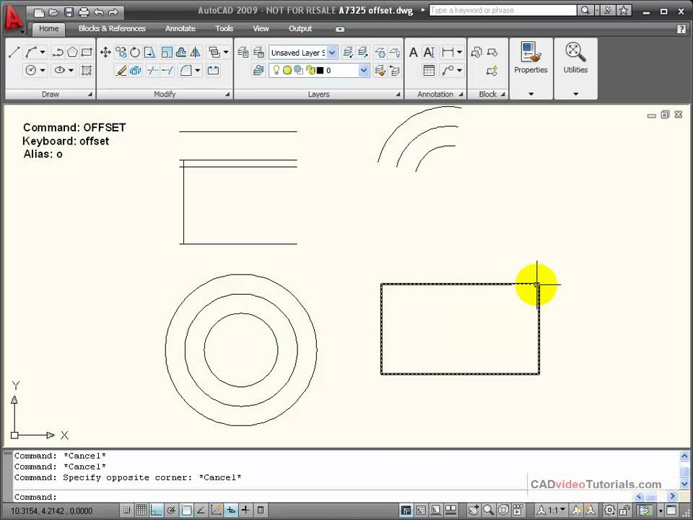693x520 pixels.
Task: Select the Fillet tool
Action: pyautogui.click(x=186, y=70)
